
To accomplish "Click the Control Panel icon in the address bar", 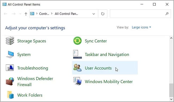I will coord(32,14).
